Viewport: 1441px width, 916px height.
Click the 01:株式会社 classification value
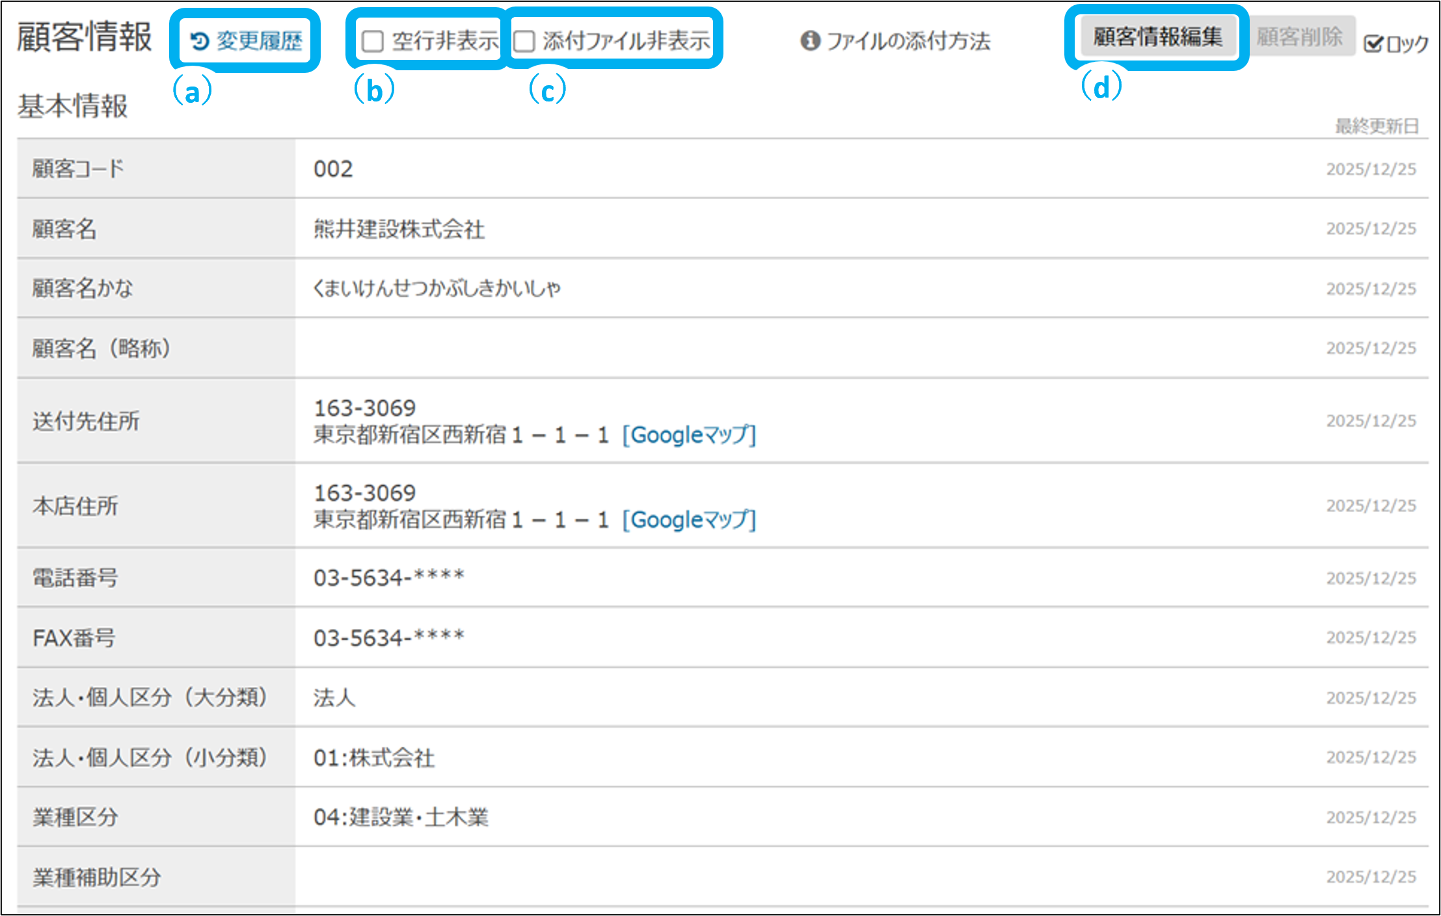click(x=373, y=758)
